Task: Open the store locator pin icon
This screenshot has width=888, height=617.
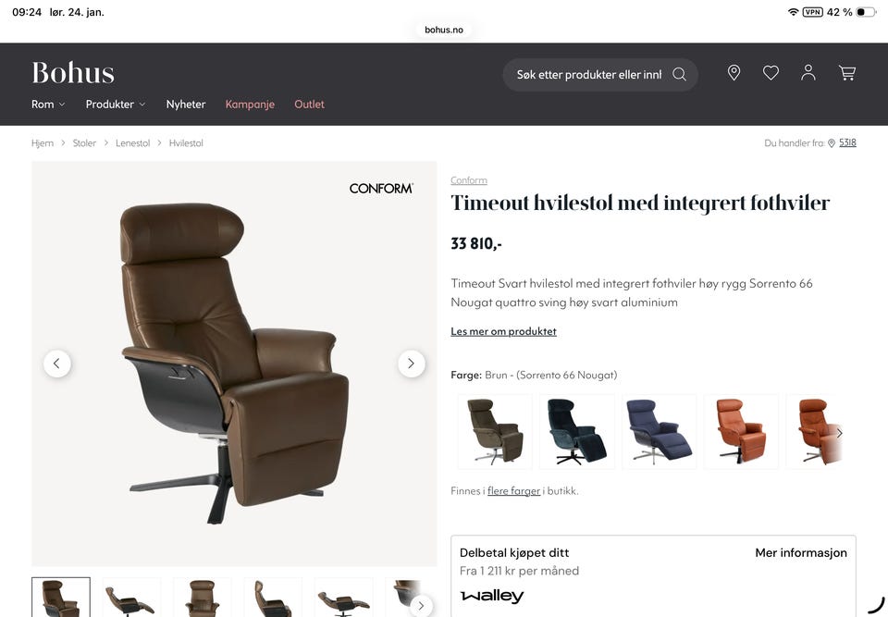Action: pos(734,72)
